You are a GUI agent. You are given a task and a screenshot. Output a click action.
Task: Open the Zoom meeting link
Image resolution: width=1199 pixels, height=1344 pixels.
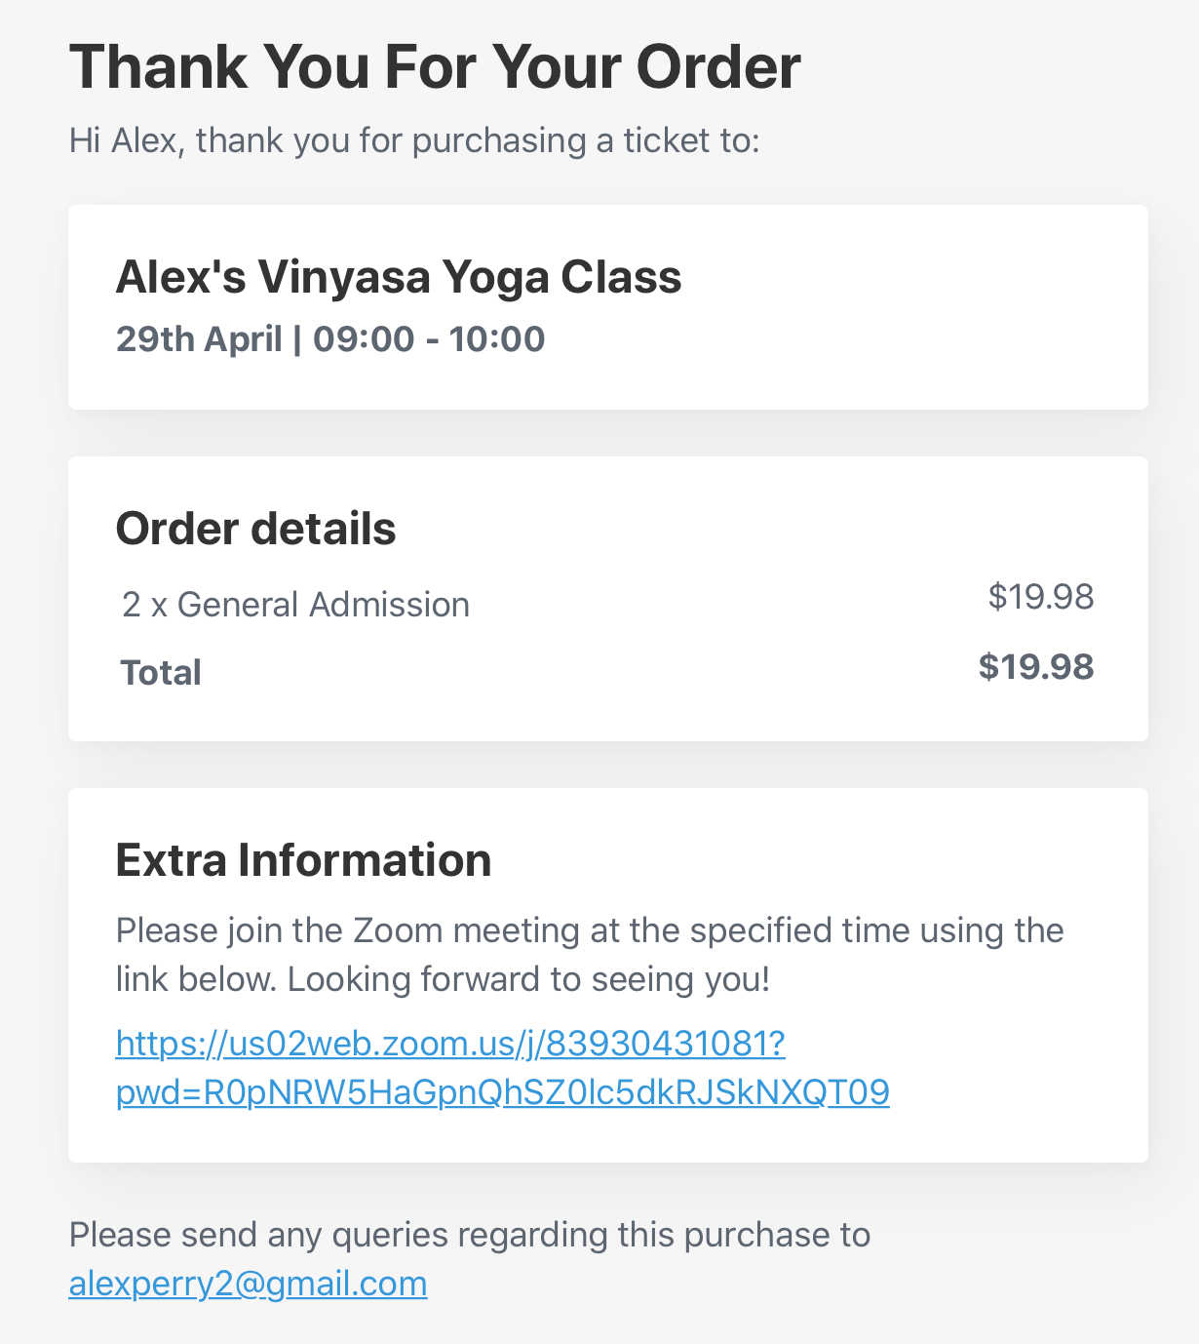coord(502,1068)
